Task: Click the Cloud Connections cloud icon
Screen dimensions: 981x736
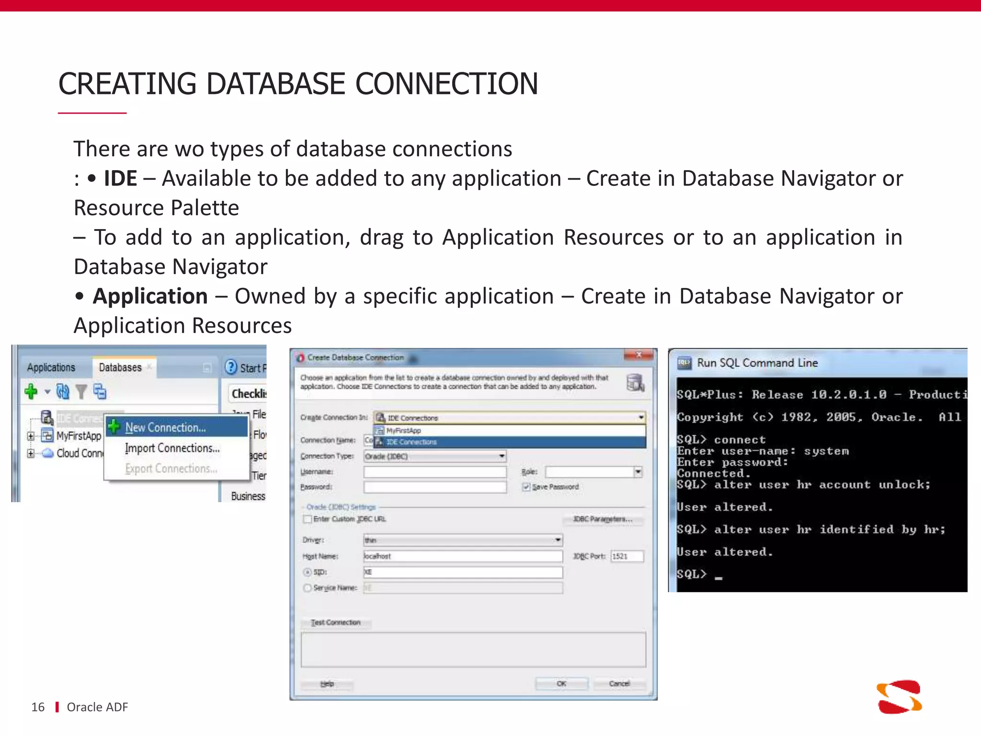Action: pyautogui.click(x=47, y=453)
